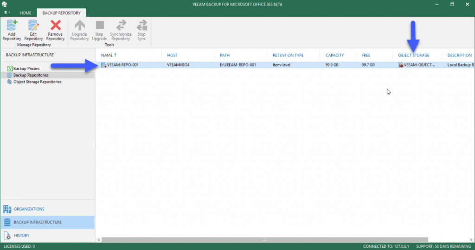Sort by CAPACITY column header

335,55
